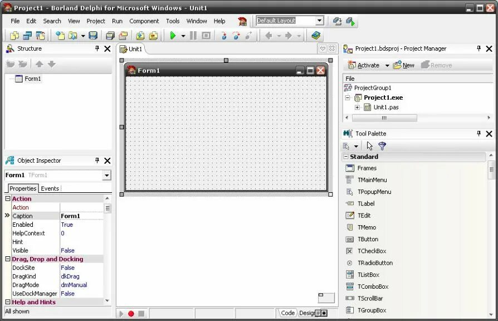Pin the Object Inspector panel
The height and width of the screenshot is (321, 498).
click(x=97, y=160)
